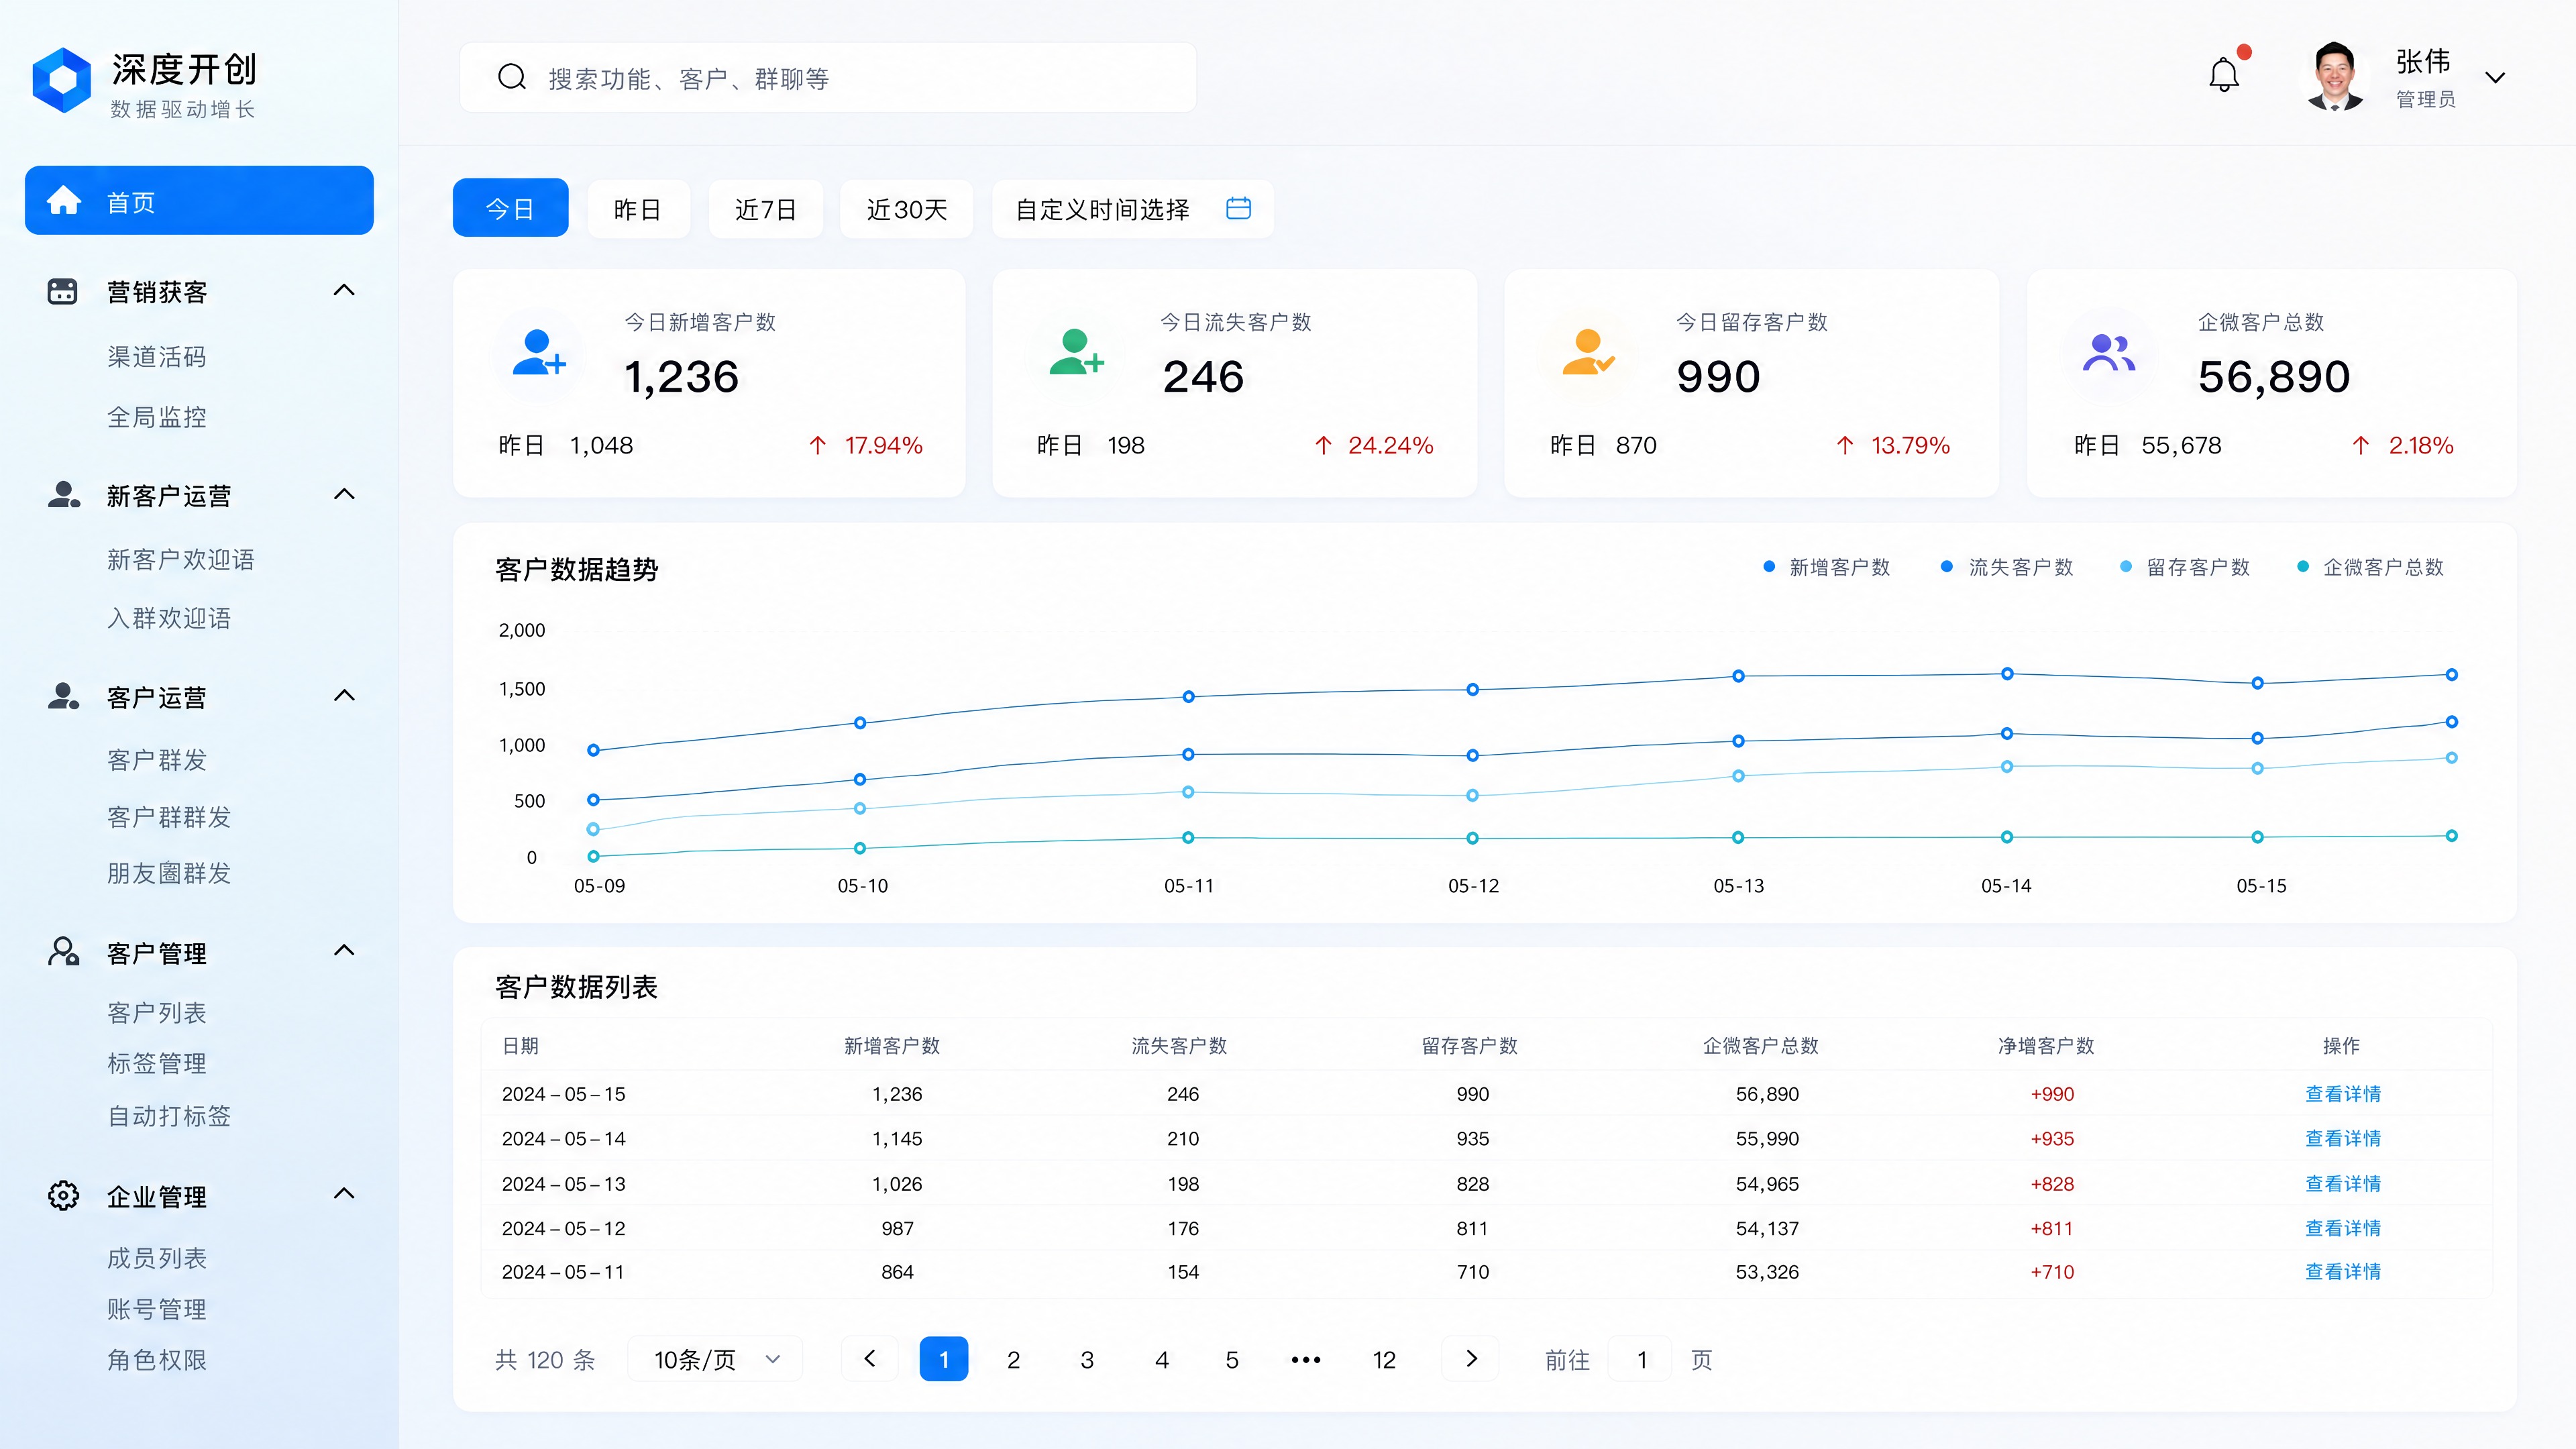Click the 企业管理 gear icon
Image resolution: width=2576 pixels, height=1449 pixels.
(x=63, y=1195)
